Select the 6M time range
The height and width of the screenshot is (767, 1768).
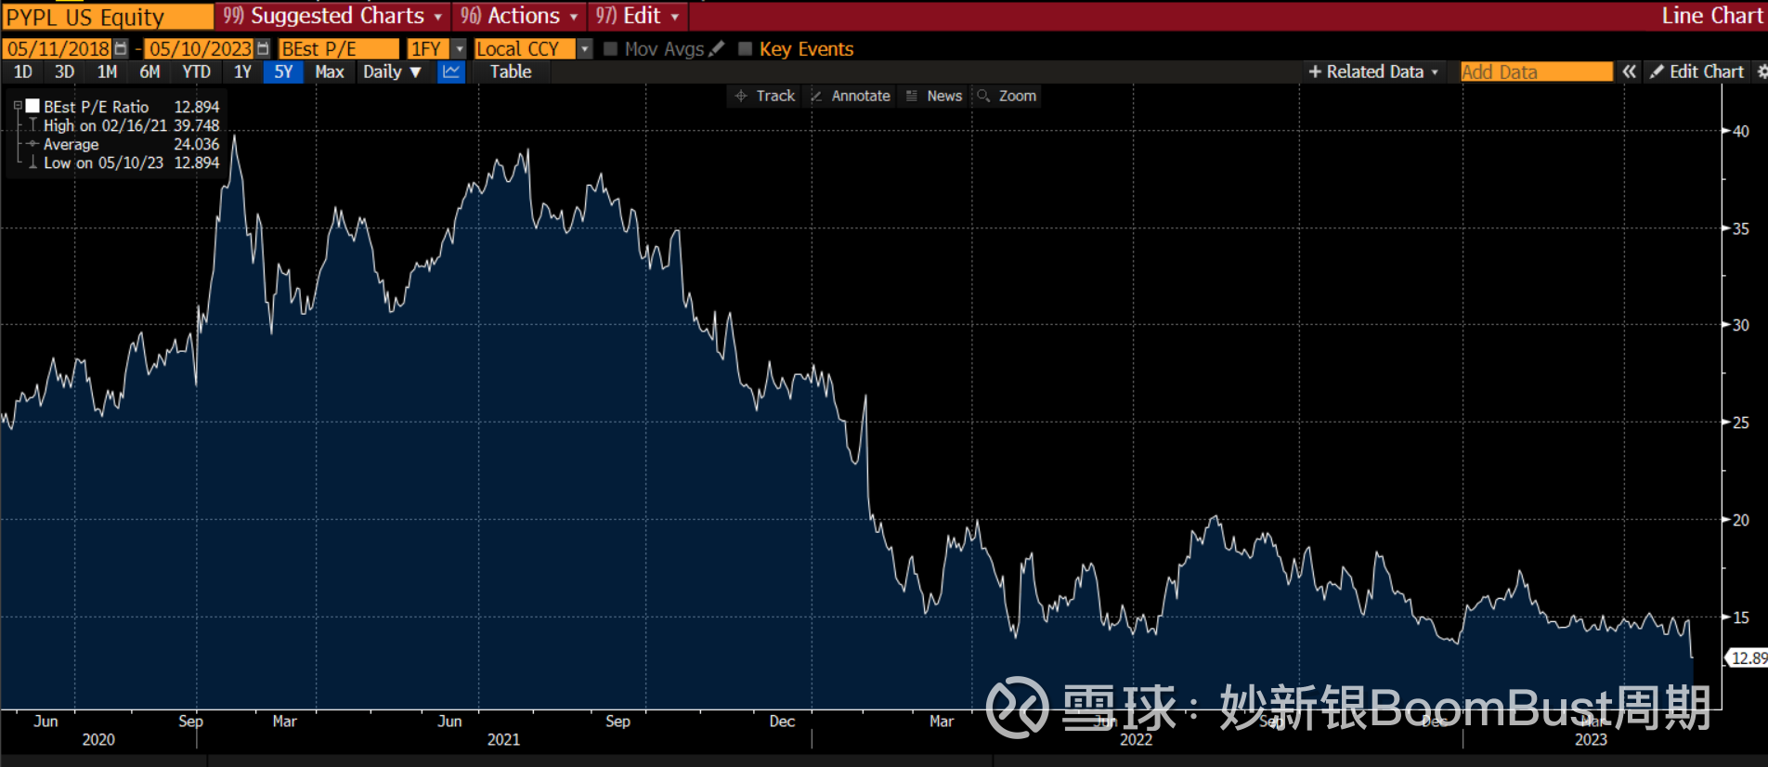[x=149, y=71]
